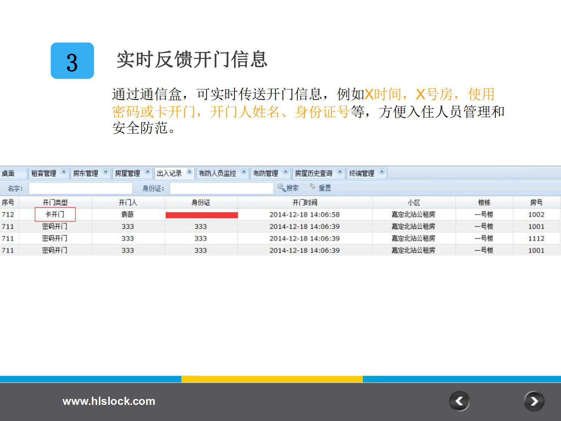Select the 房屋历史查询 tab

point(313,173)
